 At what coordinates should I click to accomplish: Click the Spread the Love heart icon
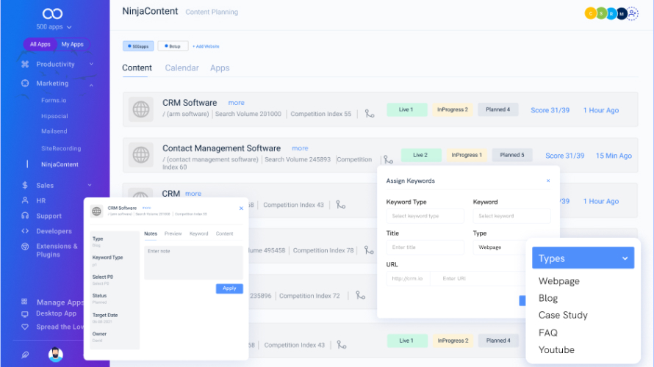click(x=24, y=327)
